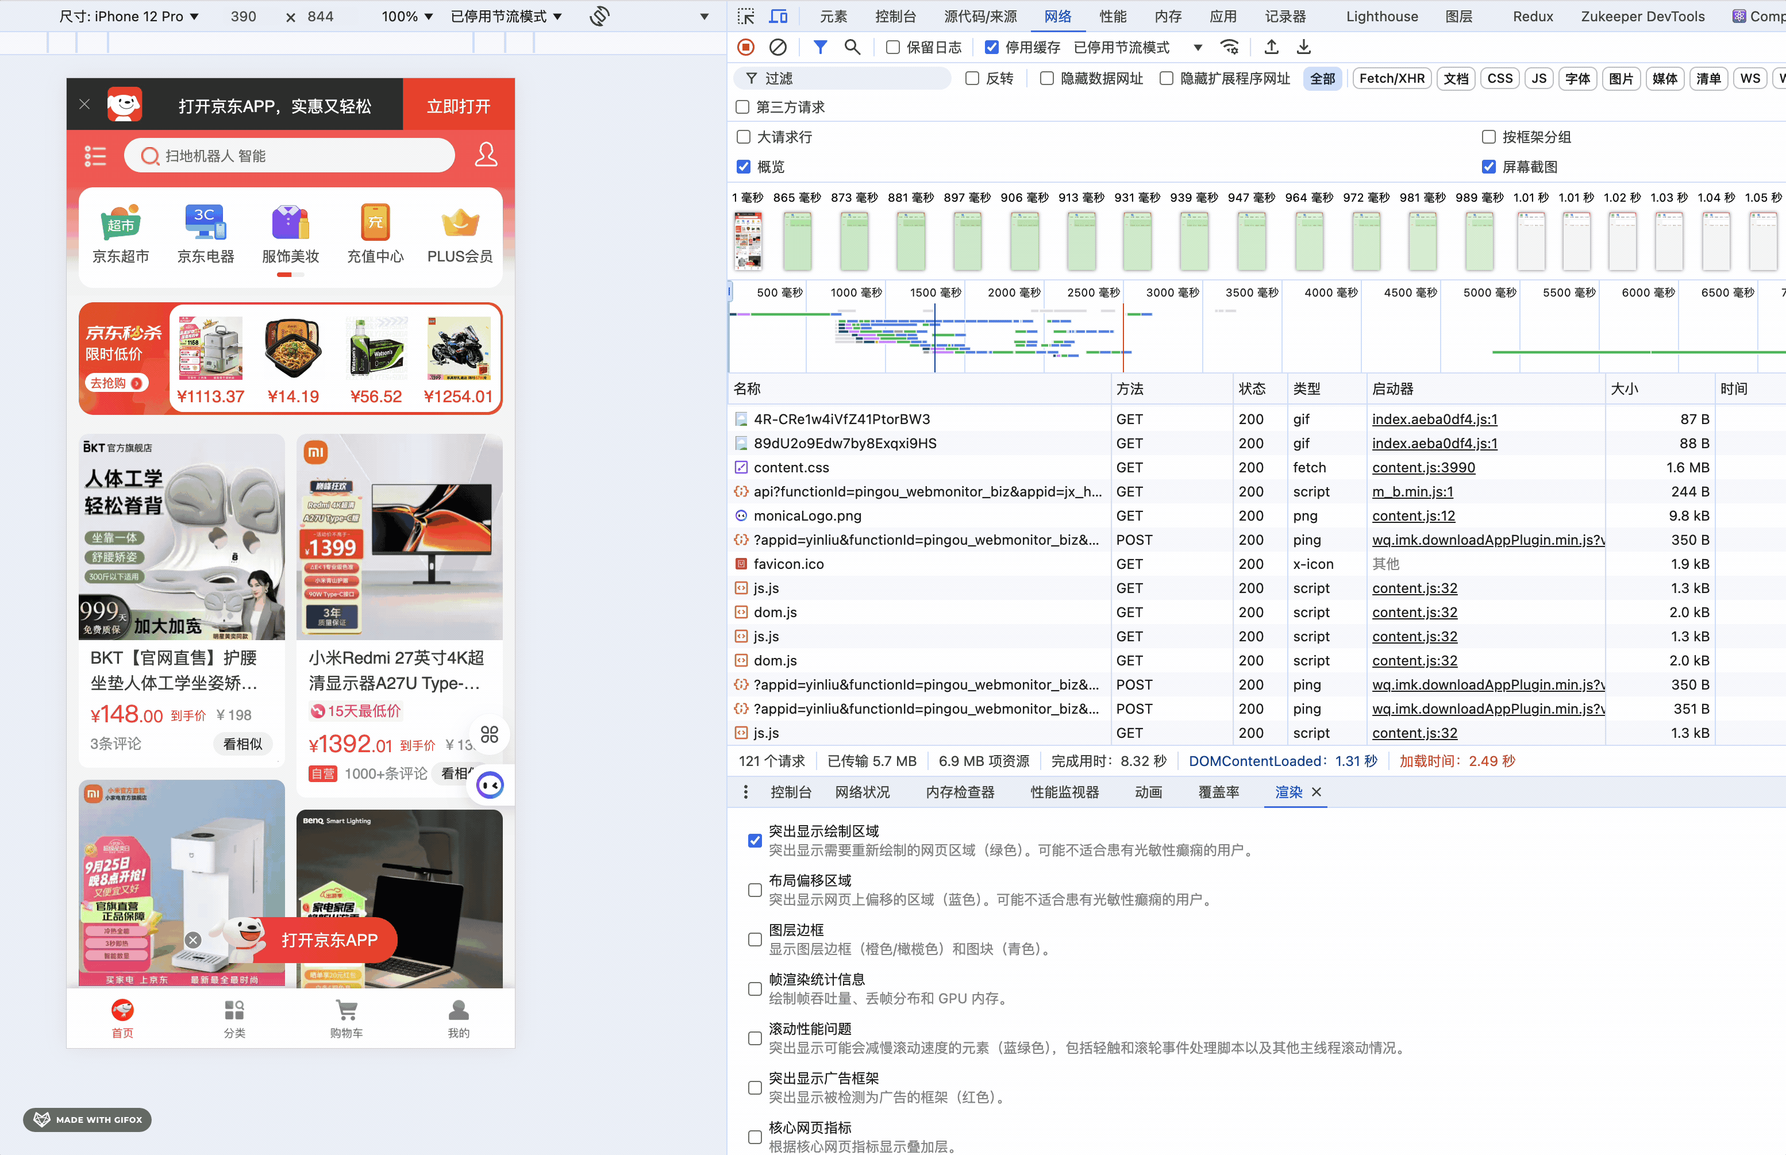
Task: Click the rotate device orientation icon
Action: click(x=599, y=17)
